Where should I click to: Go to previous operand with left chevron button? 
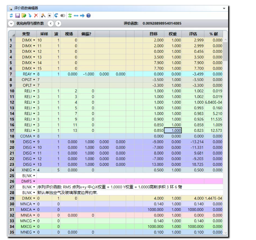point(51,23)
